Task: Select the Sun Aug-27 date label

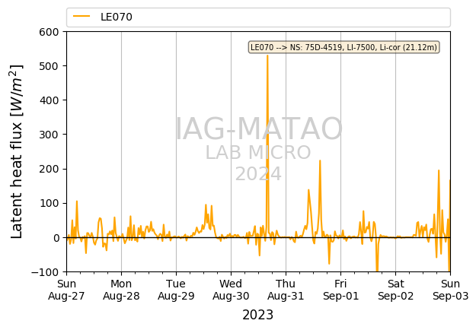Action: click(x=66, y=290)
